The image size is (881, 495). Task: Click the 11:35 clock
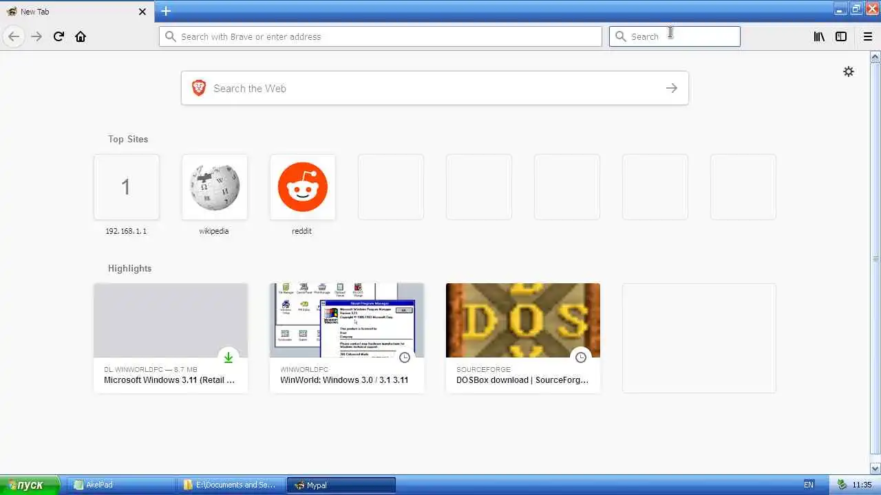point(862,485)
